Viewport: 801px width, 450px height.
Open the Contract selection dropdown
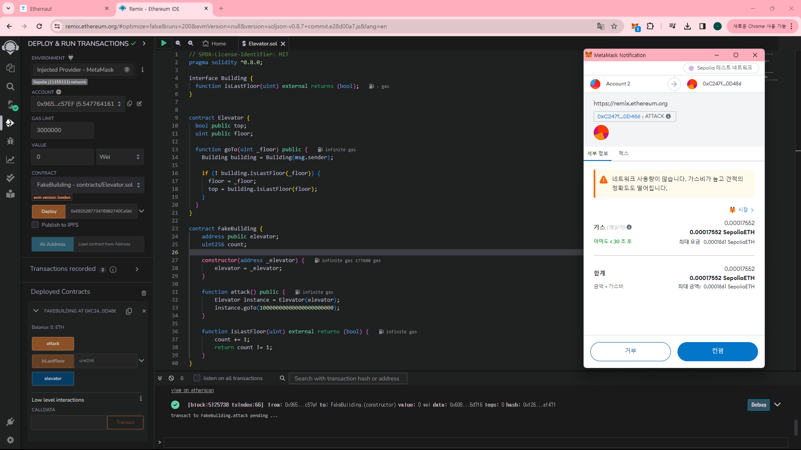pos(88,185)
